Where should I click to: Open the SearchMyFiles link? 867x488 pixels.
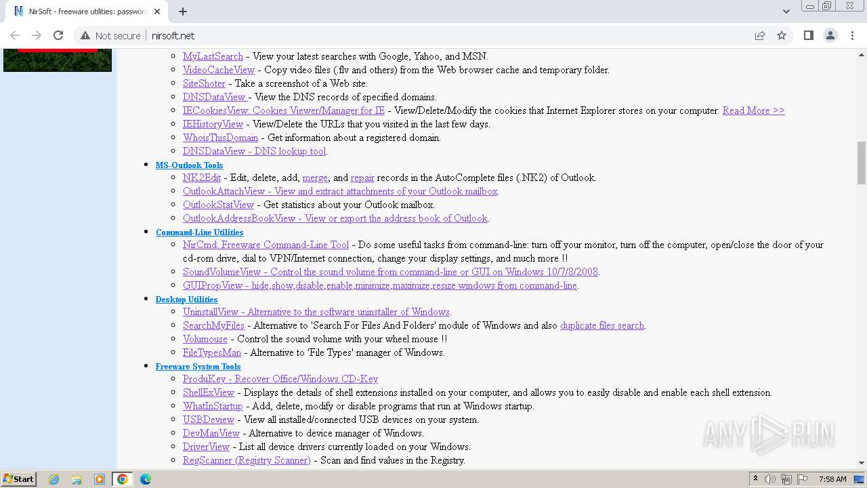(213, 325)
